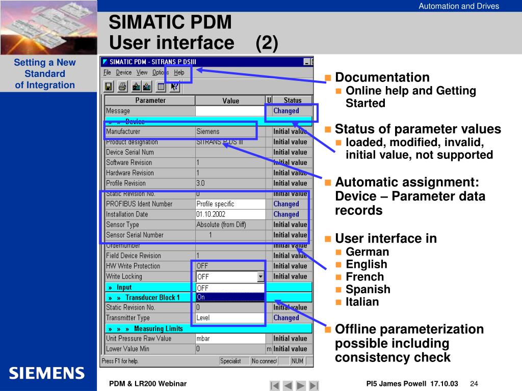Click the Lower Value Min label

(127, 349)
